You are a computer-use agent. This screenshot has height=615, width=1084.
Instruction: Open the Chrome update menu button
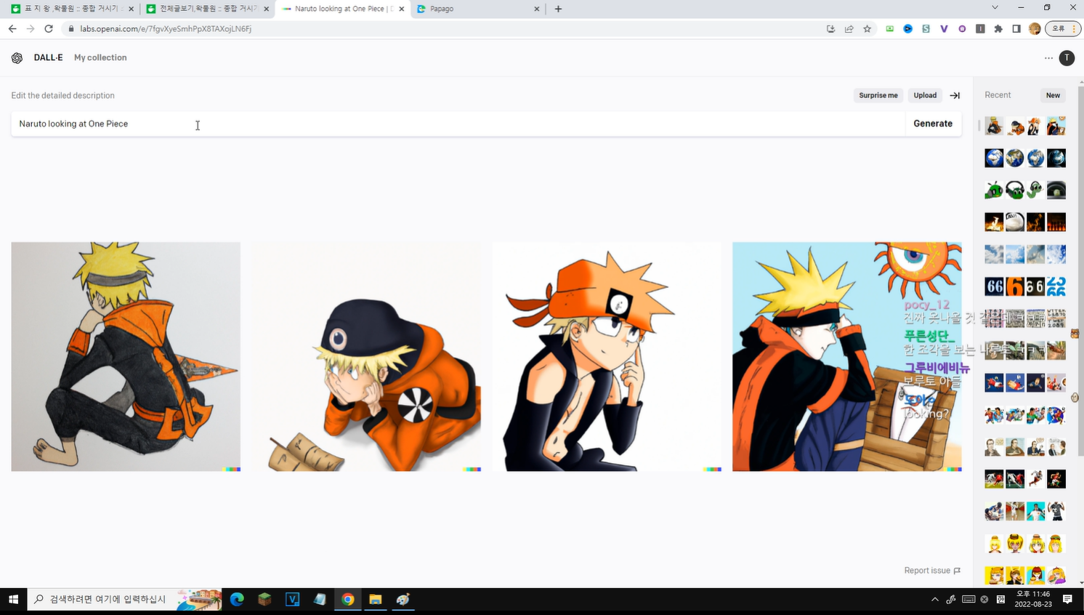coord(1063,29)
